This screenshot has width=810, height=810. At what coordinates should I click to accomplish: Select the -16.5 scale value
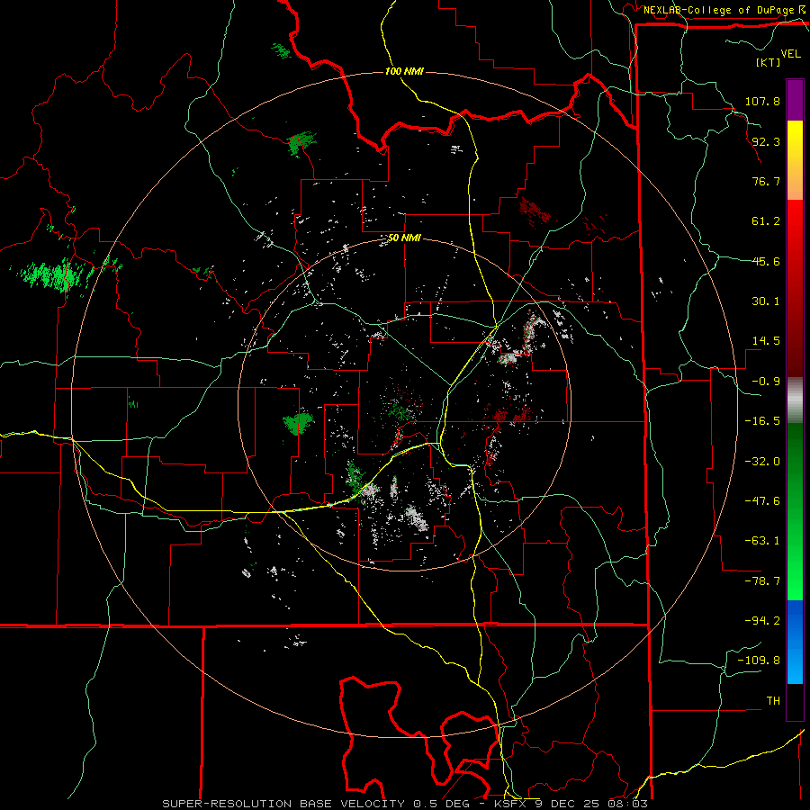tap(762, 421)
